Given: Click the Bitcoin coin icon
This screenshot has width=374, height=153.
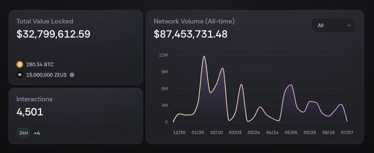Looking at the screenshot, I should click(20, 65).
